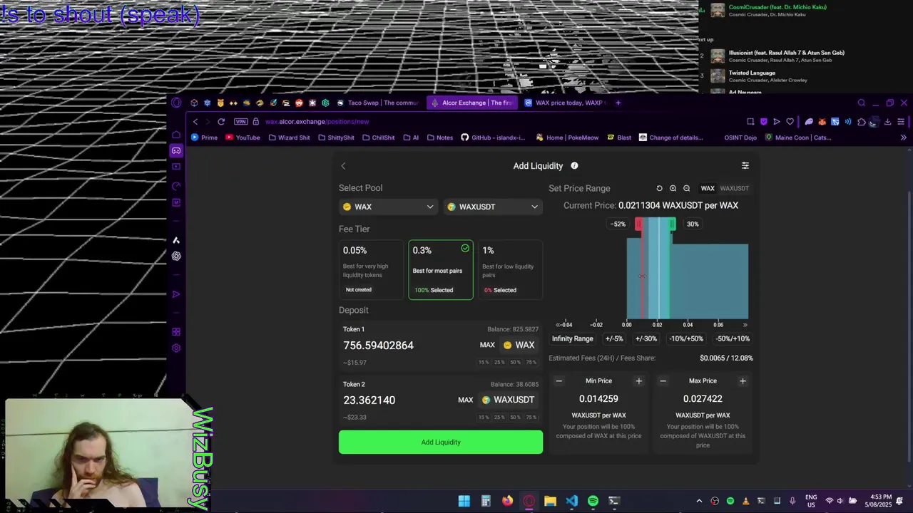This screenshot has height=513, width=913.
Task: Select the -50%/+10% range preset
Action: [733, 338]
